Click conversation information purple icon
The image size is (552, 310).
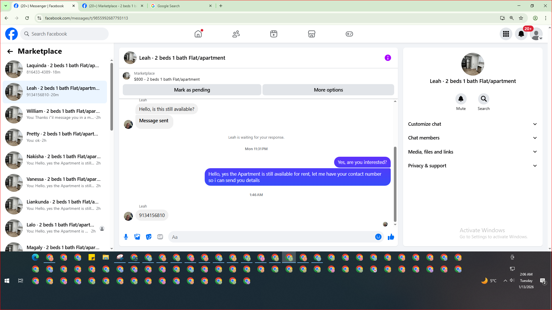(x=388, y=58)
